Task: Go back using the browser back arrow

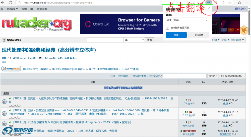Action: point(3,3)
